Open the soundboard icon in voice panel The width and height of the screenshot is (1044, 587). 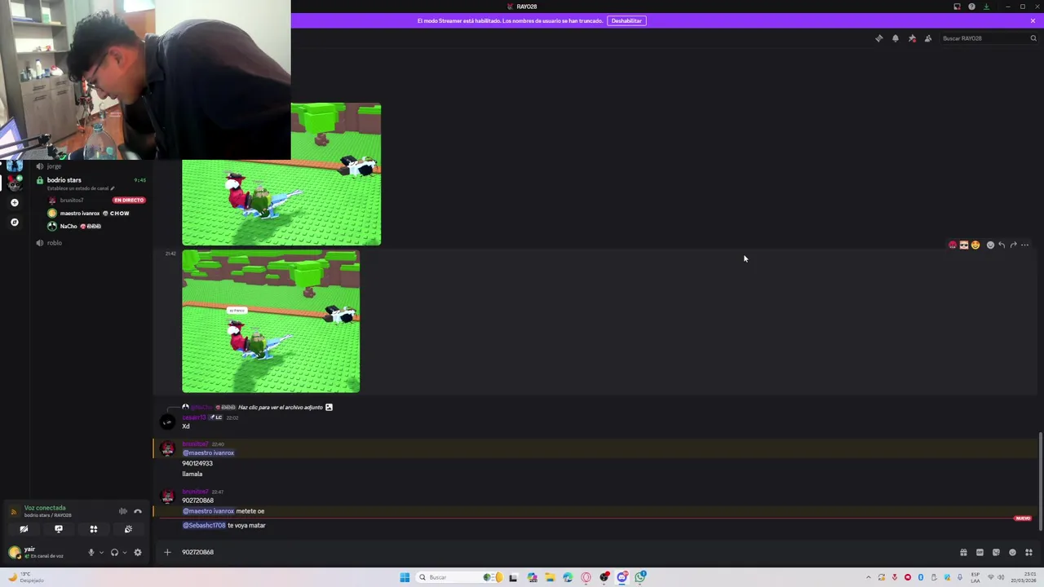point(128,529)
